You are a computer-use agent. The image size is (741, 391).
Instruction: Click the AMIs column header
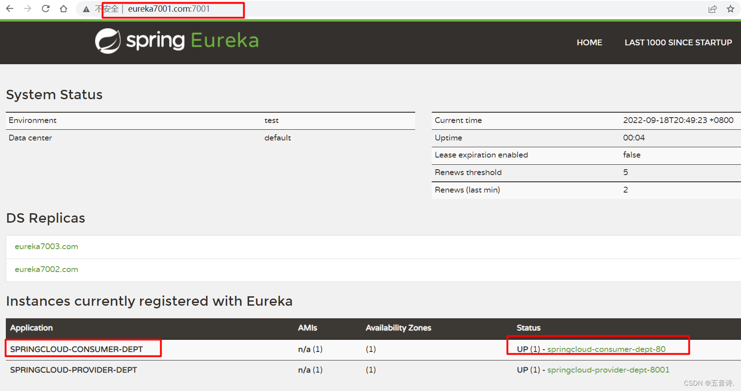pyautogui.click(x=307, y=328)
